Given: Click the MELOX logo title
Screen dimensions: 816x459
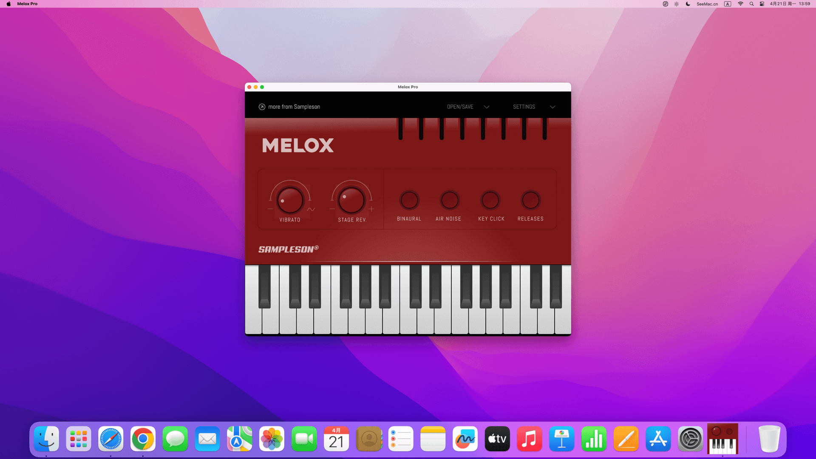Looking at the screenshot, I should [x=298, y=145].
